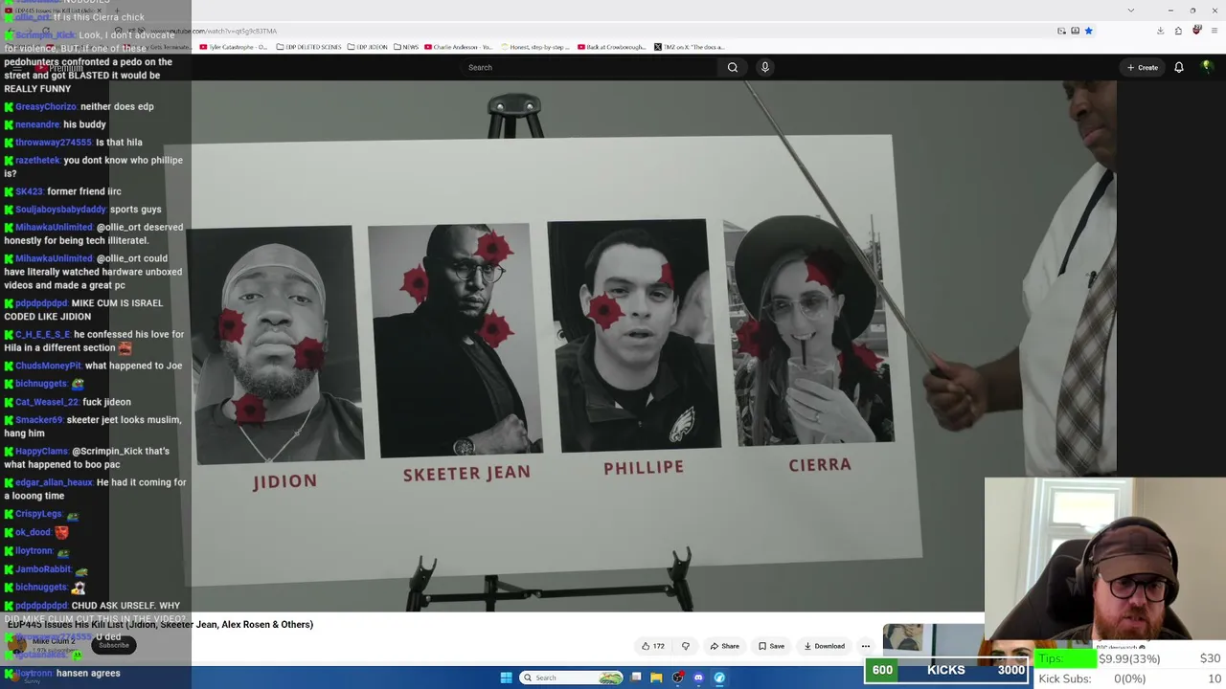Subscribe to the Mike Clum 2 channel
Viewport: 1226px width, 689px height.
[x=113, y=645]
